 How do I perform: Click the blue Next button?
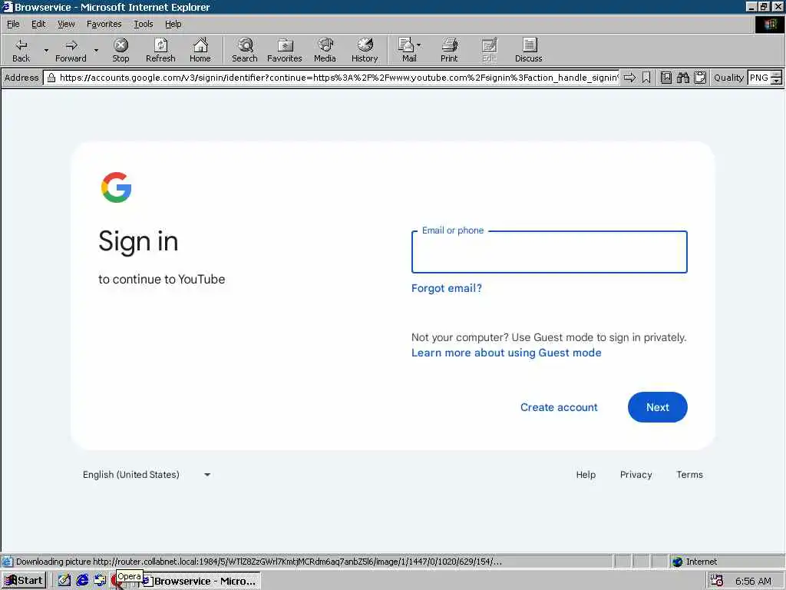pyautogui.click(x=657, y=407)
